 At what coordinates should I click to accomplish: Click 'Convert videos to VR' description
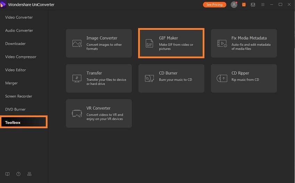104,117
